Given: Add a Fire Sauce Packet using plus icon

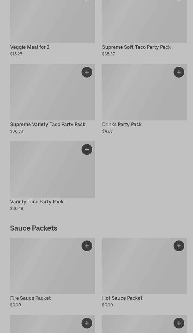Looking at the screenshot, I should coord(87,246).
